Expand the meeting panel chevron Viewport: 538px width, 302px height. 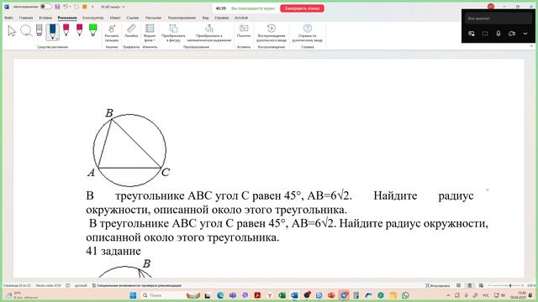pyautogui.click(x=525, y=34)
